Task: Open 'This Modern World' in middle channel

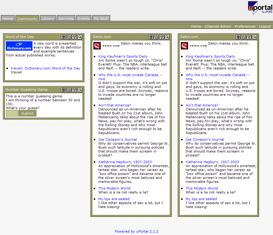Action: tap(114, 188)
